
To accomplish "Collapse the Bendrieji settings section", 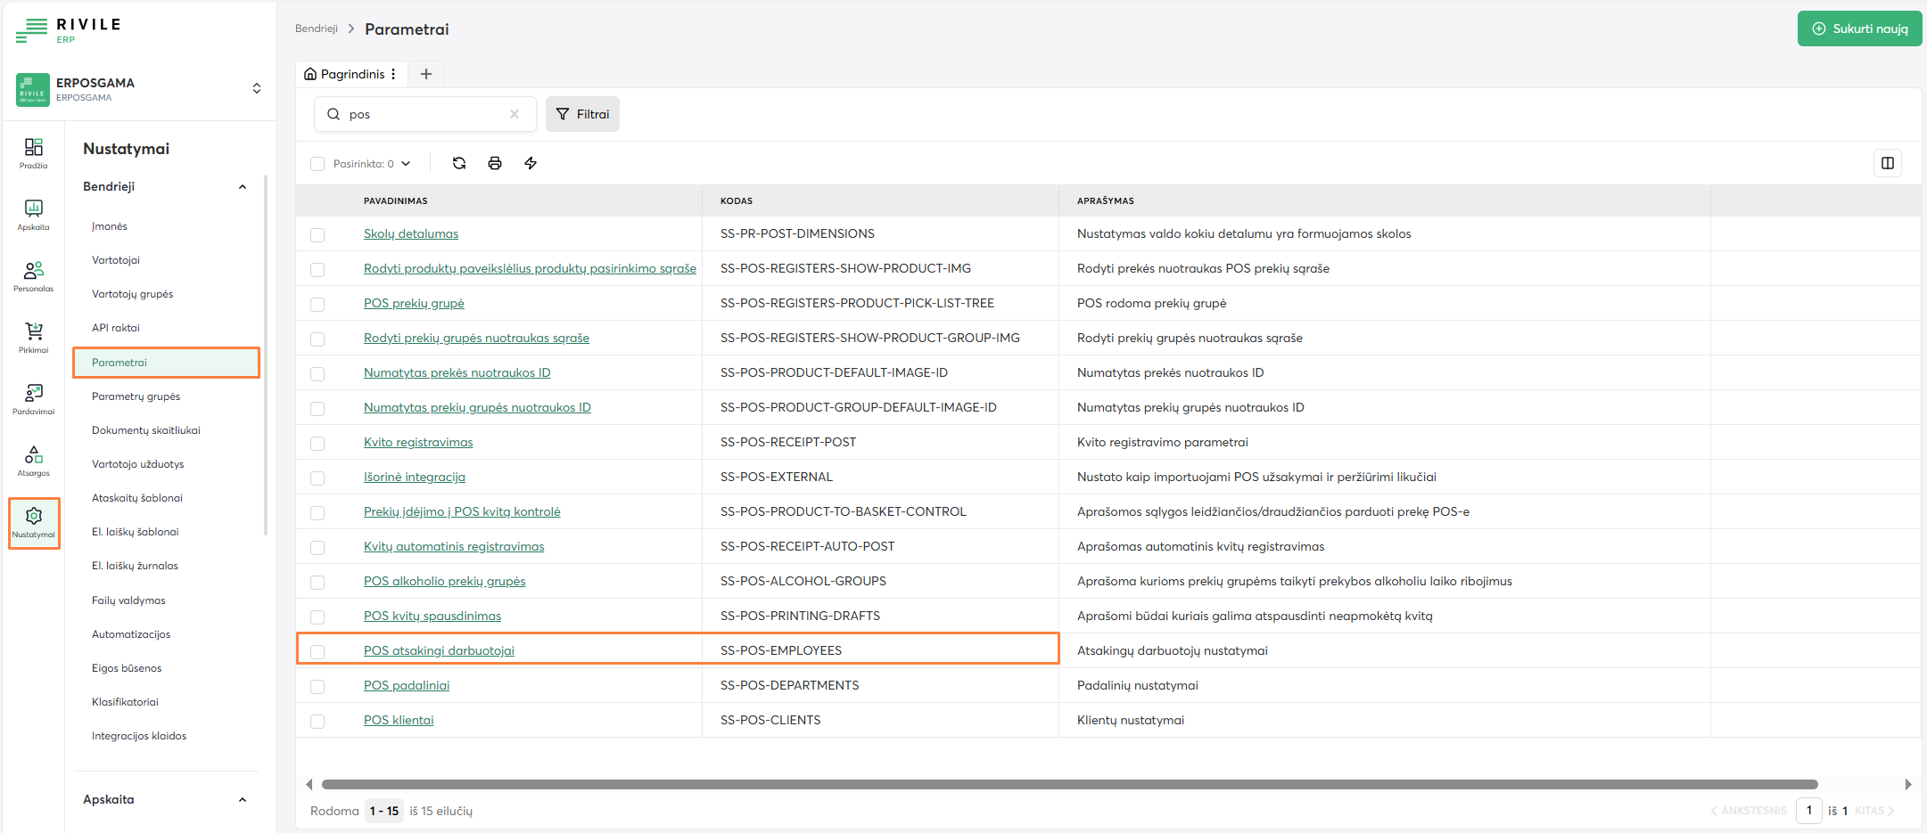I will pyautogui.click(x=243, y=187).
